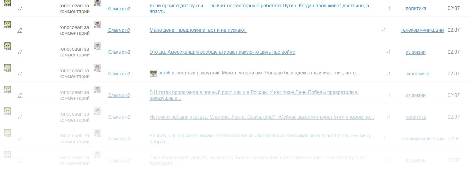The height and width of the screenshot is (176, 475).
Task: Go to экономика category link
Action: tap(417, 74)
